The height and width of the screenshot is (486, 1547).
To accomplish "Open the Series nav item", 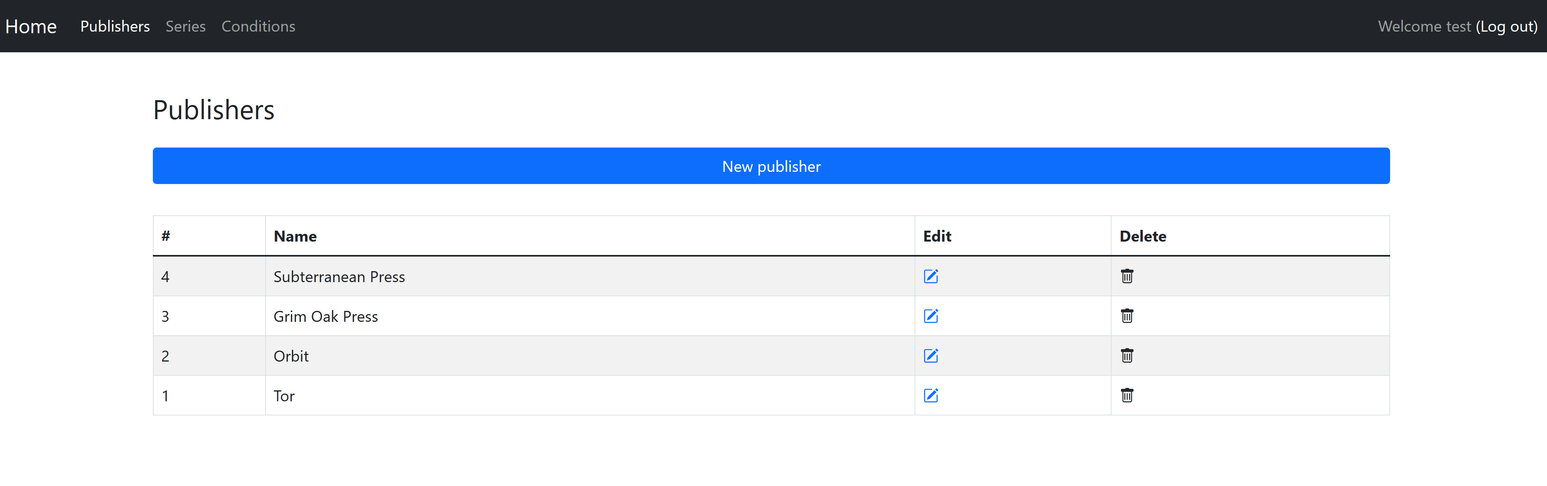I will click(x=186, y=26).
